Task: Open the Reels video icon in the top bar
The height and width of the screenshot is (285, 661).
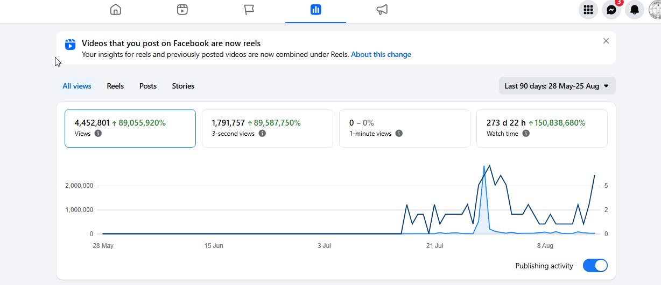Action: (182, 10)
